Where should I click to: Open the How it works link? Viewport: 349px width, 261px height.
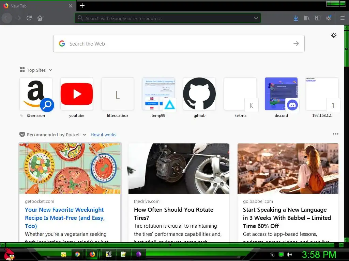pyautogui.click(x=103, y=135)
